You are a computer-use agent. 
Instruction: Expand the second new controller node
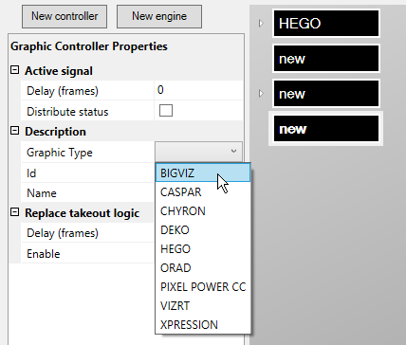(x=261, y=94)
